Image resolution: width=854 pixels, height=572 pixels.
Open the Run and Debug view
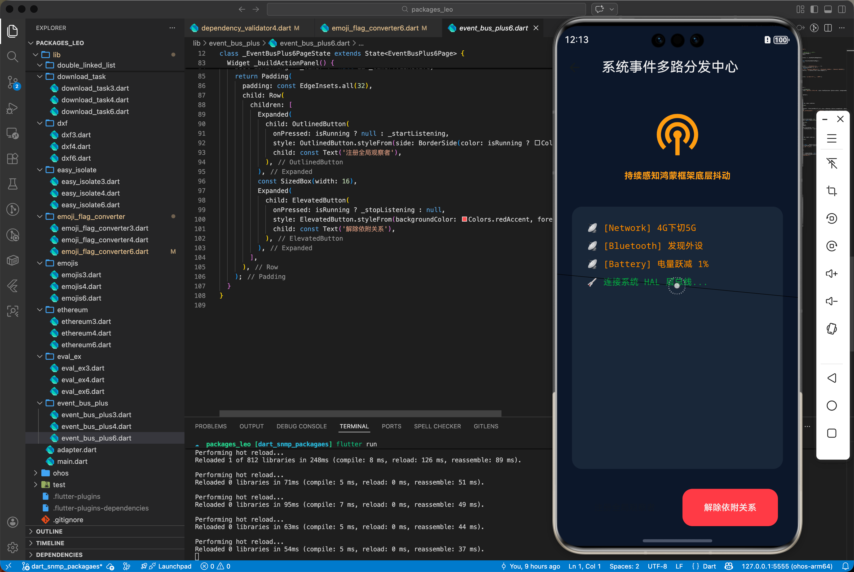point(12,108)
